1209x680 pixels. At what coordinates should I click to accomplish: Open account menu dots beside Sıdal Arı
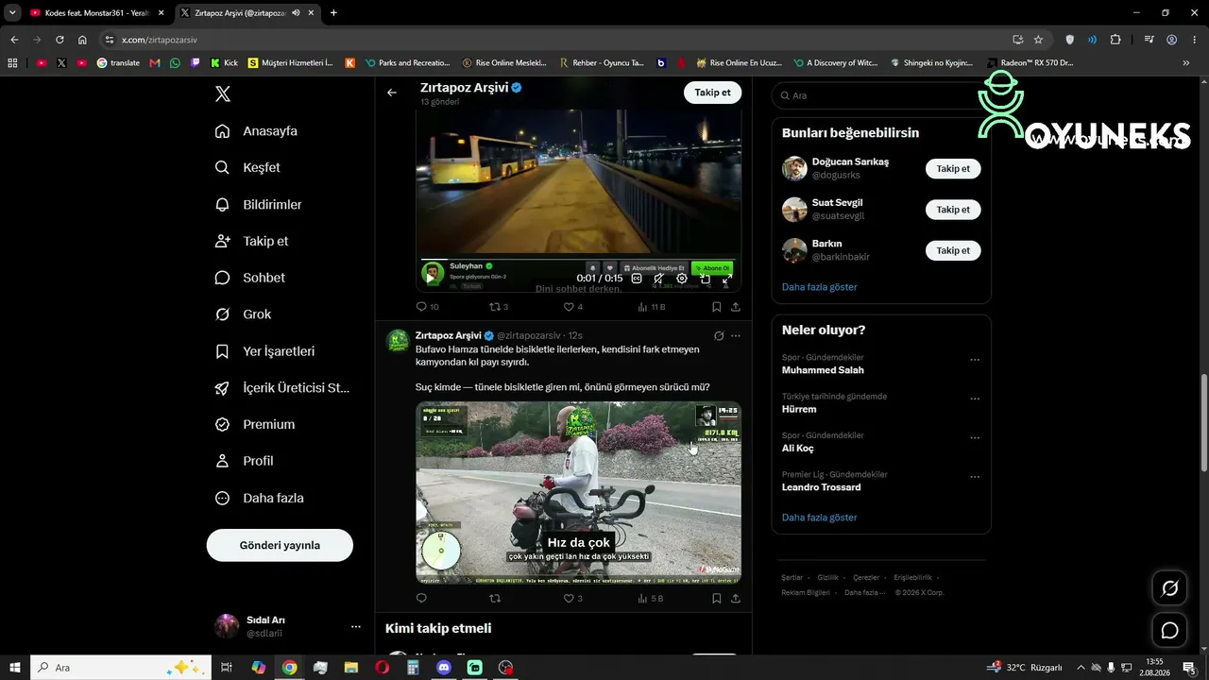(x=355, y=626)
